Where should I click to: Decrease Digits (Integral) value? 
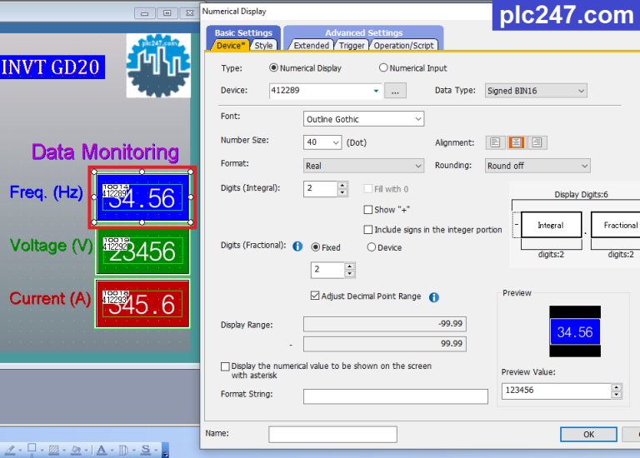[342, 192]
